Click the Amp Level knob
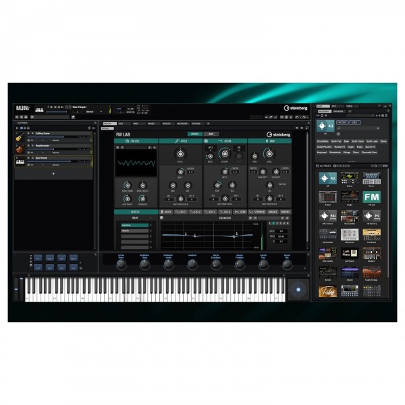This screenshot has height=405, width=405. (x=269, y=154)
